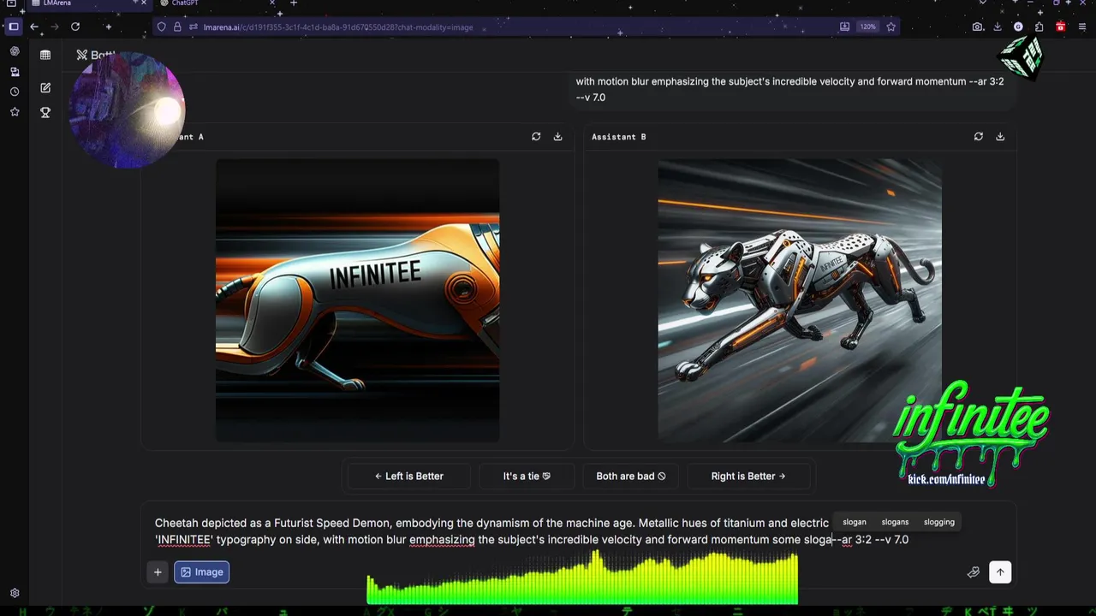Open Assistant A's INFINITEE cheetah image
The width and height of the screenshot is (1096, 616).
pyautogui.click(x=357, y=300)
